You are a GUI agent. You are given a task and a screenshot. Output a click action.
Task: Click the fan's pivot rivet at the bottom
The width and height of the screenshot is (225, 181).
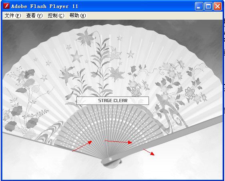[x=111, y=159]
